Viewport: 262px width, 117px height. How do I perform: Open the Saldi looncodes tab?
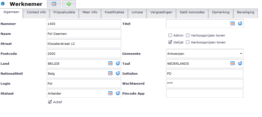point(192,12)
